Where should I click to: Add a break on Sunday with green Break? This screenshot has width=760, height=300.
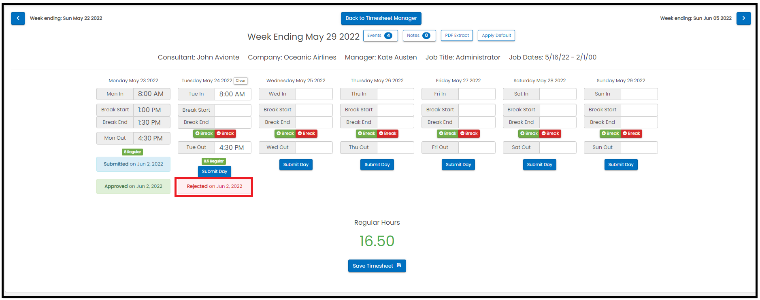coord(610,134)
